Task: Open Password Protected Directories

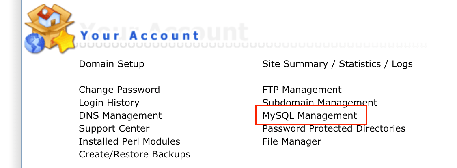Action: 334,128
